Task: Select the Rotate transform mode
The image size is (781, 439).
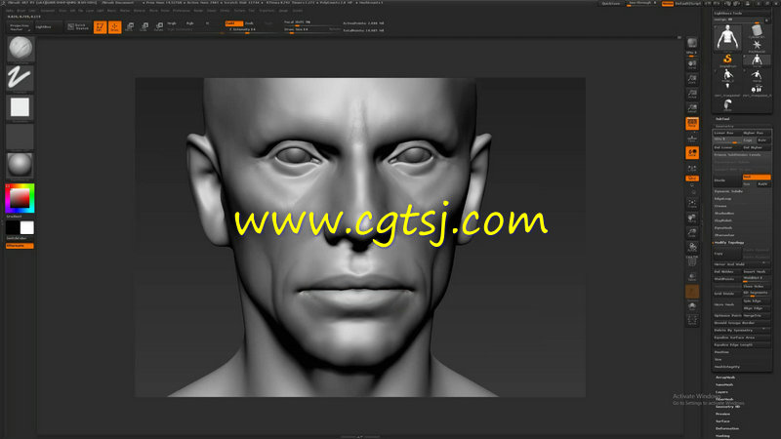Action: 158,27
